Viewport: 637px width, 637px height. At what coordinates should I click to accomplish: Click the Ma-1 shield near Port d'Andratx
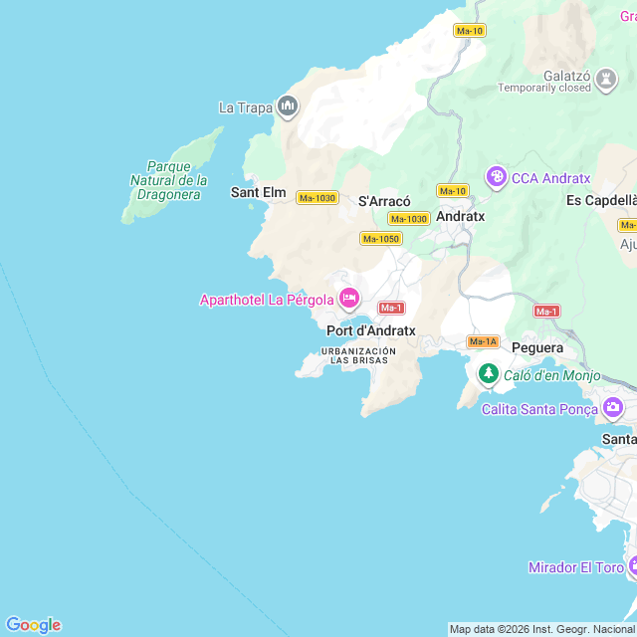coord(391,308)
